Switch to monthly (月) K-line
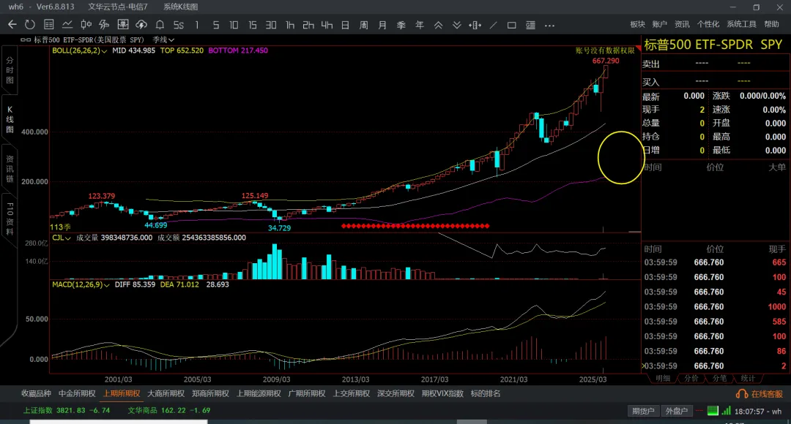This screenshot has width=791, height=424. [x=382, y=25]
